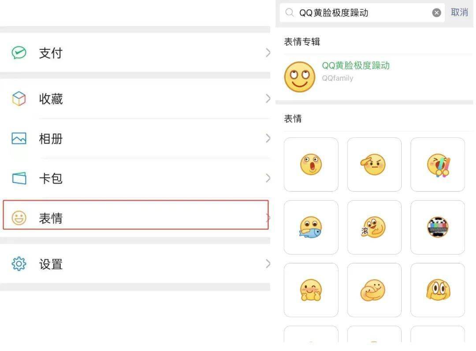Expand the 支付 row chevron arrow
This screenshot has height=351, width=476.
tap(268, 53)
